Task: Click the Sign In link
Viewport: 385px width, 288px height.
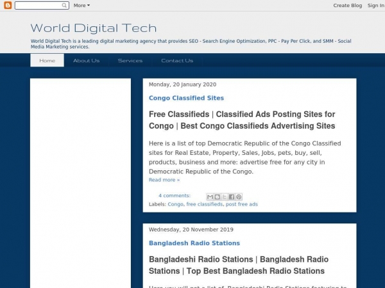Action: tap(375, 5)
